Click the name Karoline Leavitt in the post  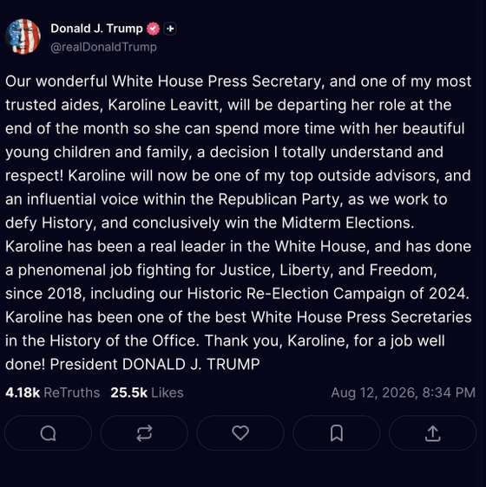click(x=165, y=105)
